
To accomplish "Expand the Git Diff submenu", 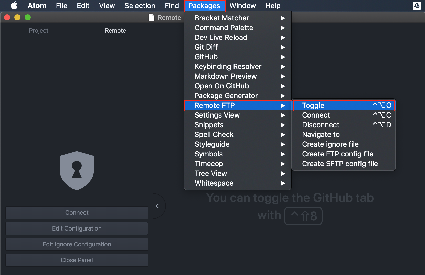I will [x=238, y=47].
